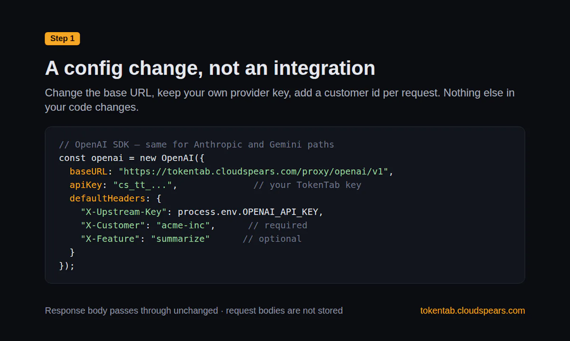This screenshot has width=570, height=341.
Task: Click the "// optional" comment
Action: coord(272,239)
